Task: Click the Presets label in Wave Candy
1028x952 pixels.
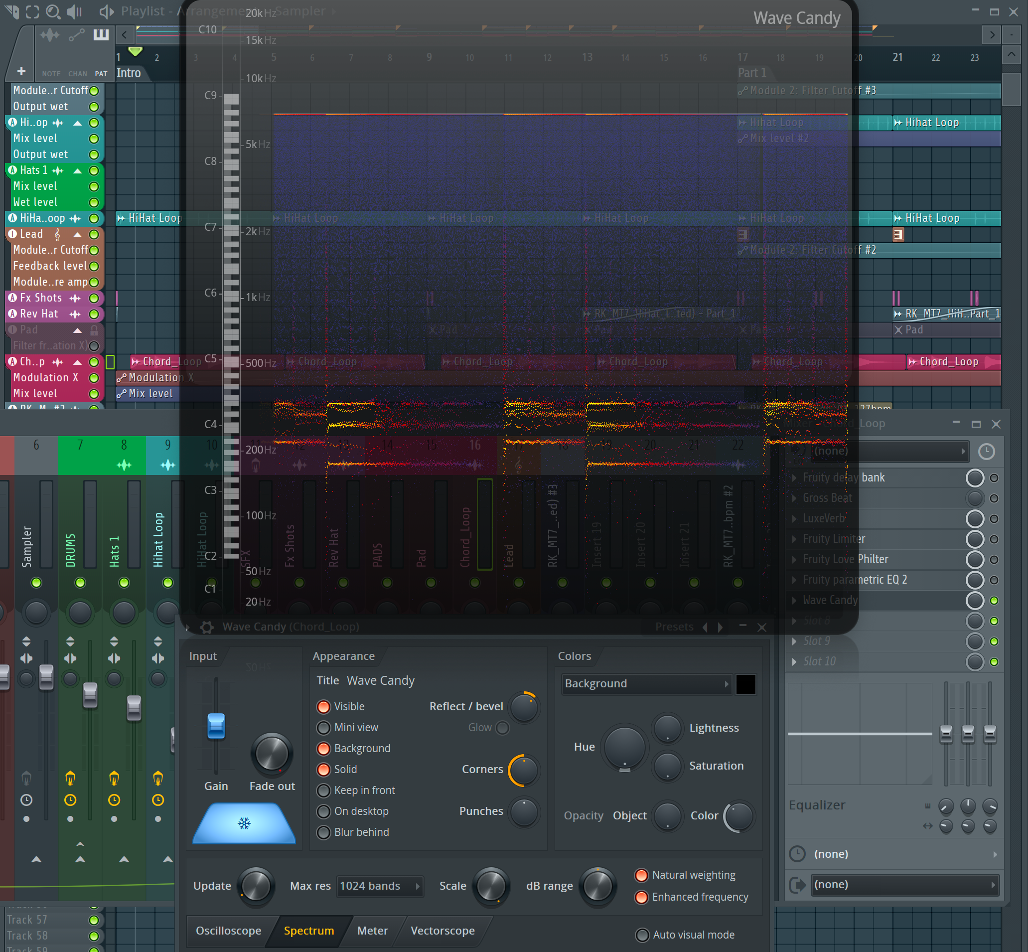Action: click(x=674, y=627)
